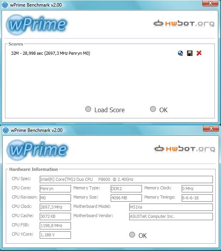Click the CPU FSB field showing 1198,8 MHz
Screen dimensions: 221x251
[55, 226]
